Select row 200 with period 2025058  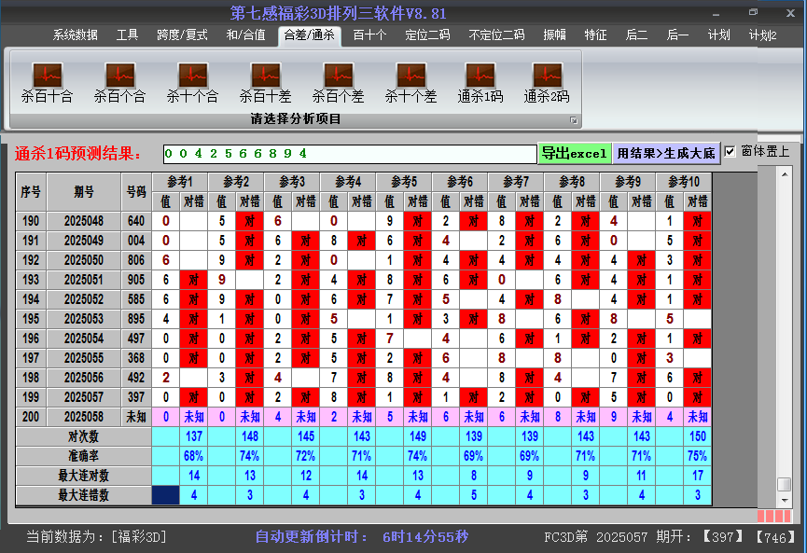(x=84, y=418)
